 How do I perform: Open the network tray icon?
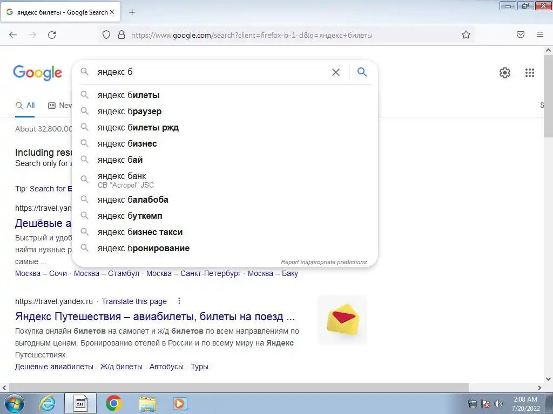472,404
